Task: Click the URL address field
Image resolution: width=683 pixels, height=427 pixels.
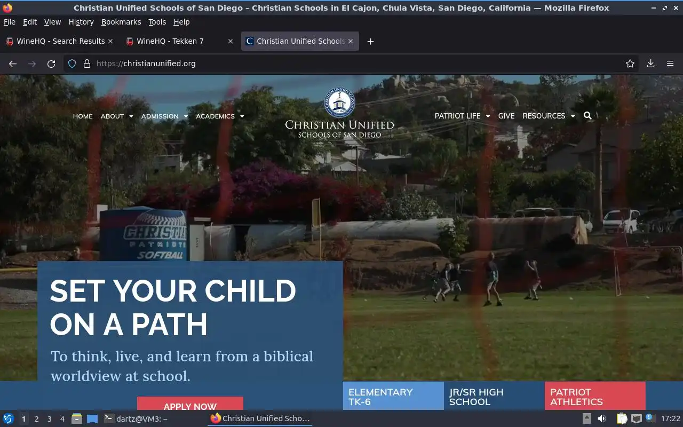Action: pos(352,64)
